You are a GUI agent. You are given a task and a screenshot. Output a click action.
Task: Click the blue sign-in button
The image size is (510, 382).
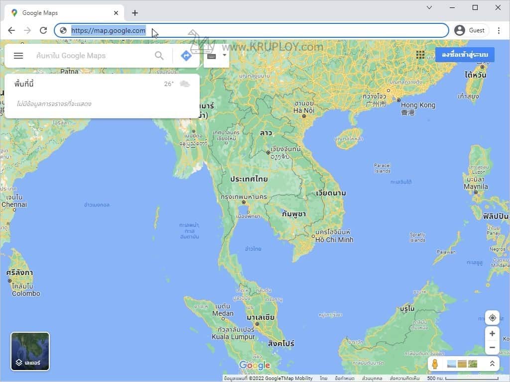click(465, 55)
